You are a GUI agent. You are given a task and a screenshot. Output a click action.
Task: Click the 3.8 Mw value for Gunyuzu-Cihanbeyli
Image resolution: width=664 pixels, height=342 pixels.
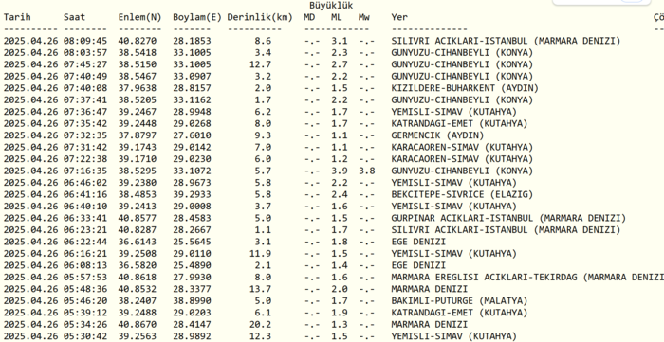[x=367, y=171]
